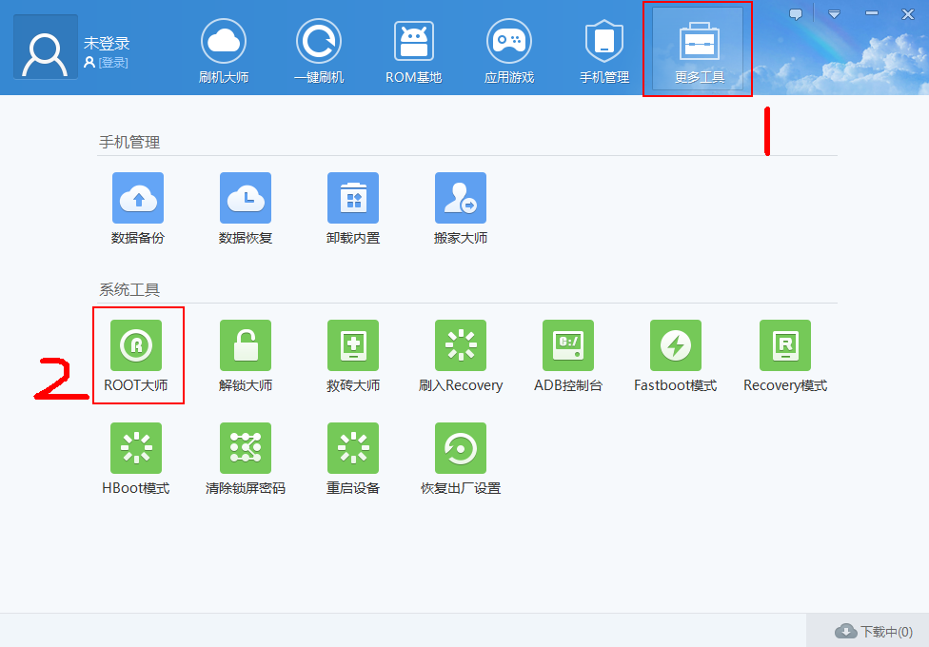Launch 解锁大师 unlock tool
929x647 pixels.
[x=246, y=345]
